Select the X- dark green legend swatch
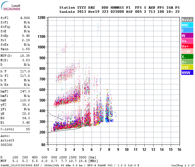195x167 pixels. coord(187,57)
